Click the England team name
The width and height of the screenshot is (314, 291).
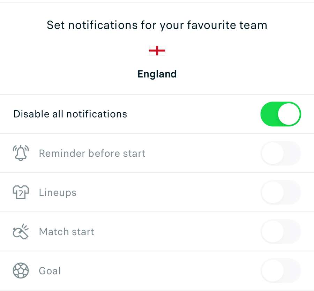pos(157,74)
